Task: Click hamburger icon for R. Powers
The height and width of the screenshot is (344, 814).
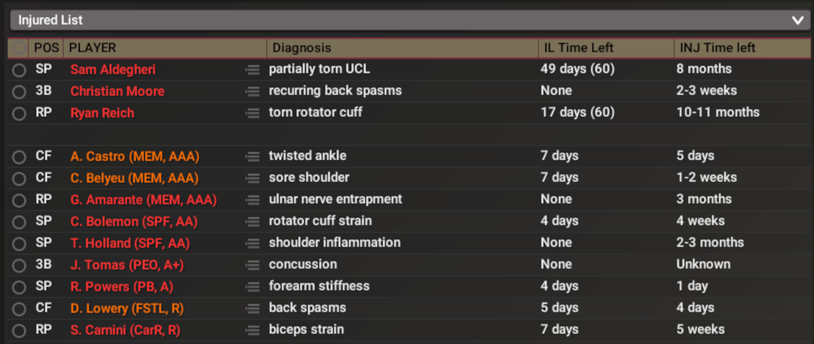Action: (252, 287)
